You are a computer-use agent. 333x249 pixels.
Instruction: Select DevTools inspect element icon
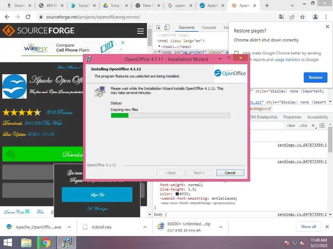pyautogui.click(x=158, y=27)
